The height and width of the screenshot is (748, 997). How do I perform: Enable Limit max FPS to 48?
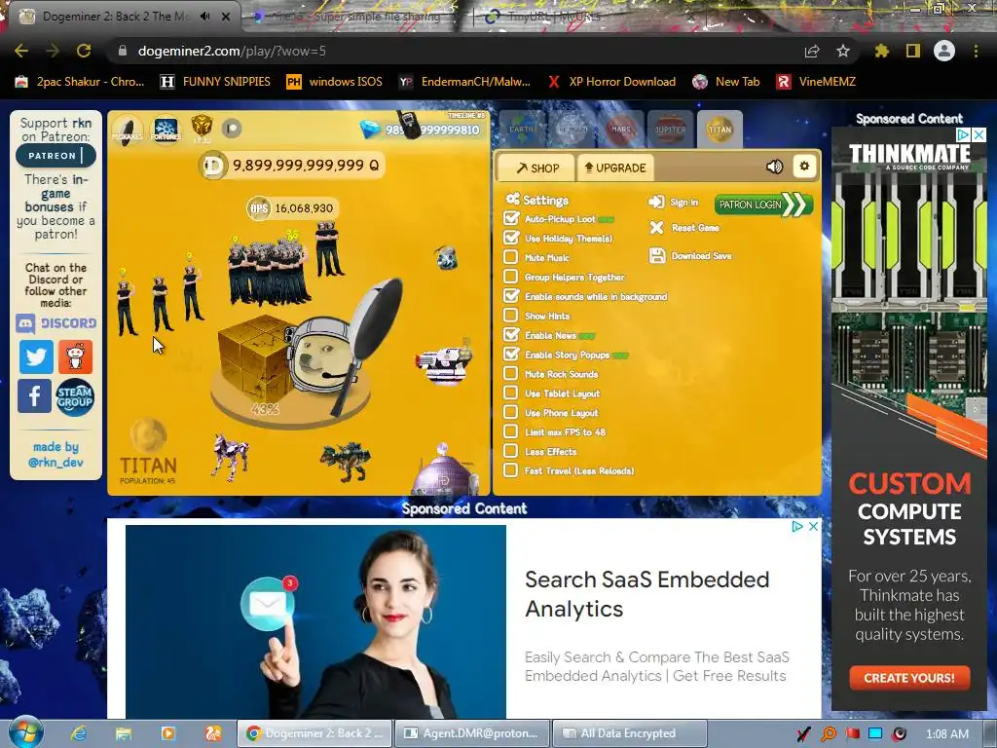510,431
